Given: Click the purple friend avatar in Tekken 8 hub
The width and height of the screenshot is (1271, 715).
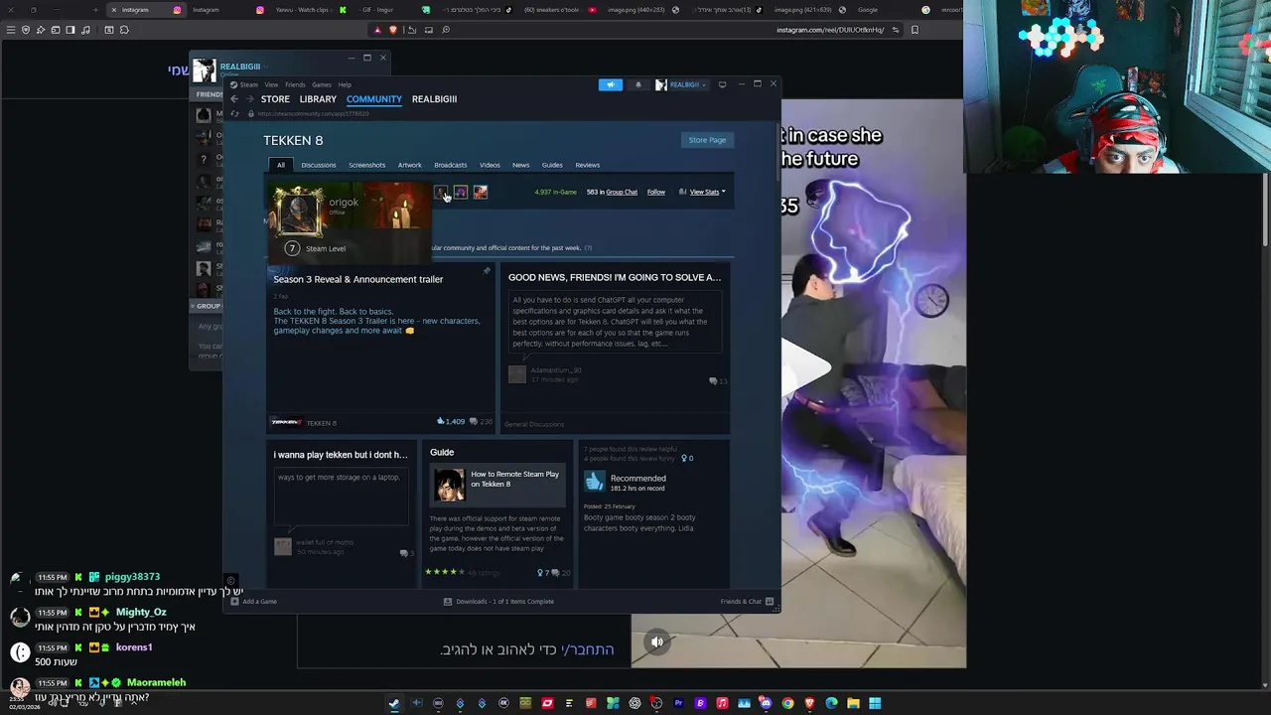Looking at the screenshot, I should 461,192.
